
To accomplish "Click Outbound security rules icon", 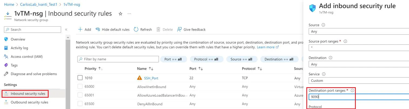I will [6, 102].
